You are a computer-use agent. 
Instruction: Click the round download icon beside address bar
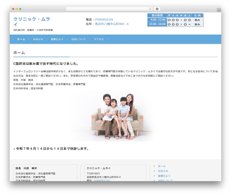tap(157, 9)
